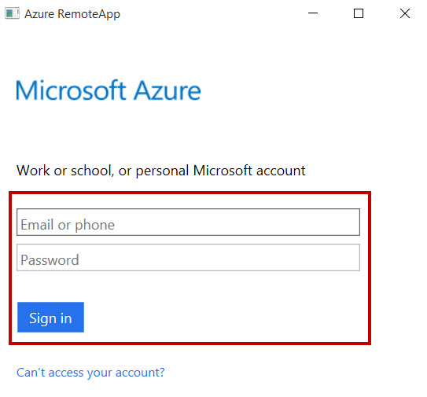Minimize the Azure RemoteApp window
Viewport: 427px width, 397px height.
[x=313, y=13]
